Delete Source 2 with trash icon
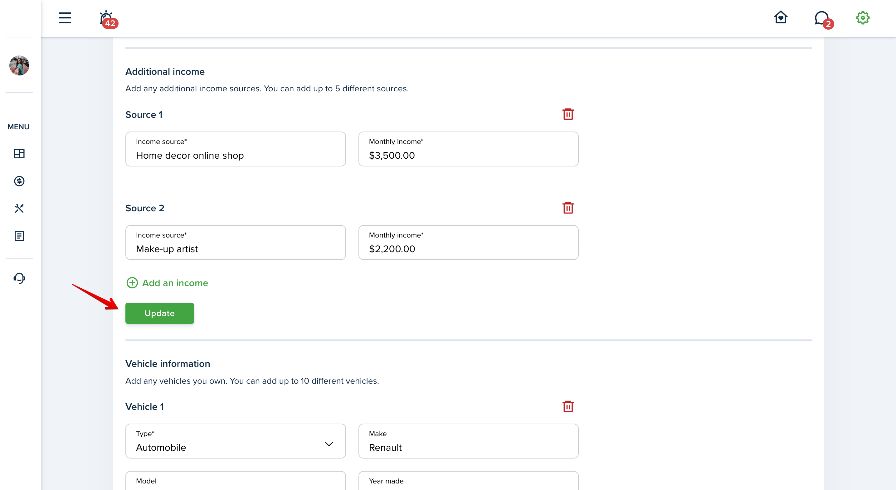896x490 pixels. [568, 208]
